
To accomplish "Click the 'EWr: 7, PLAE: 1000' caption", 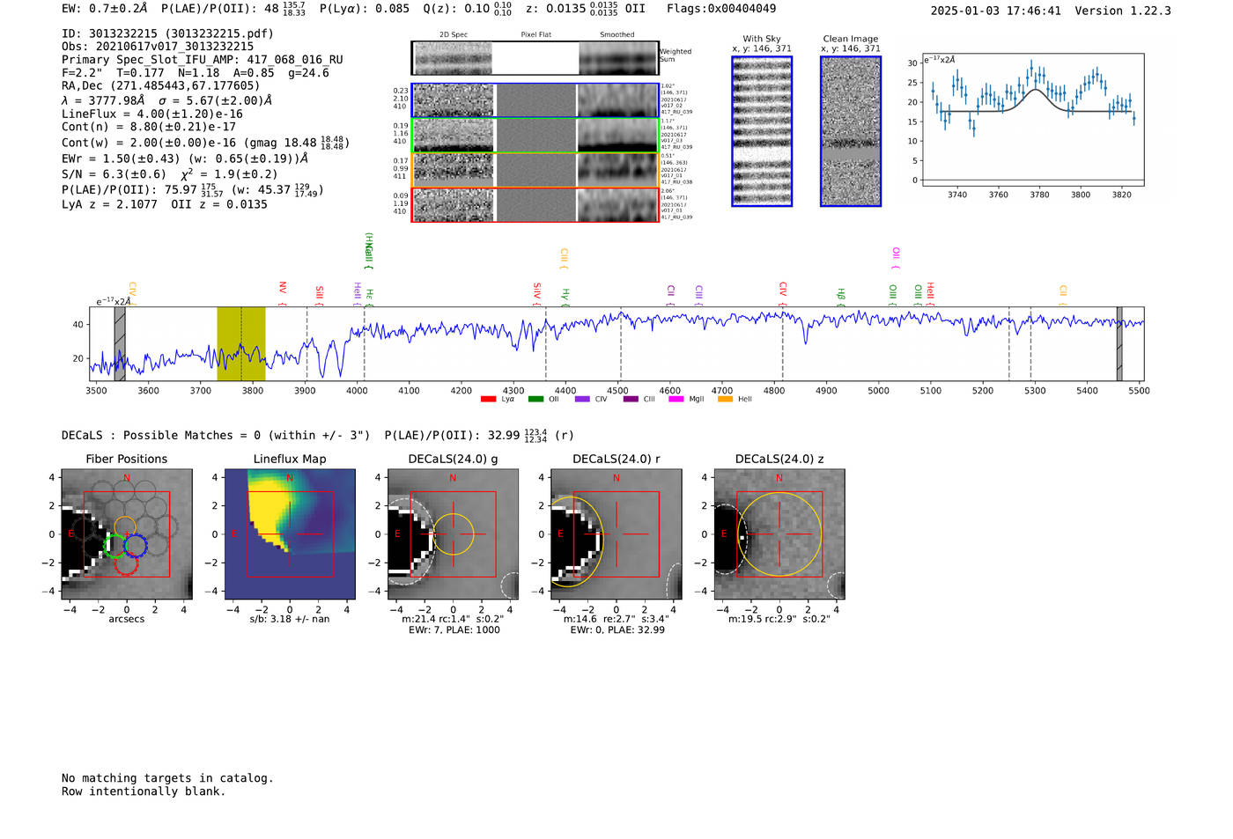I will [x=454, y=629].
